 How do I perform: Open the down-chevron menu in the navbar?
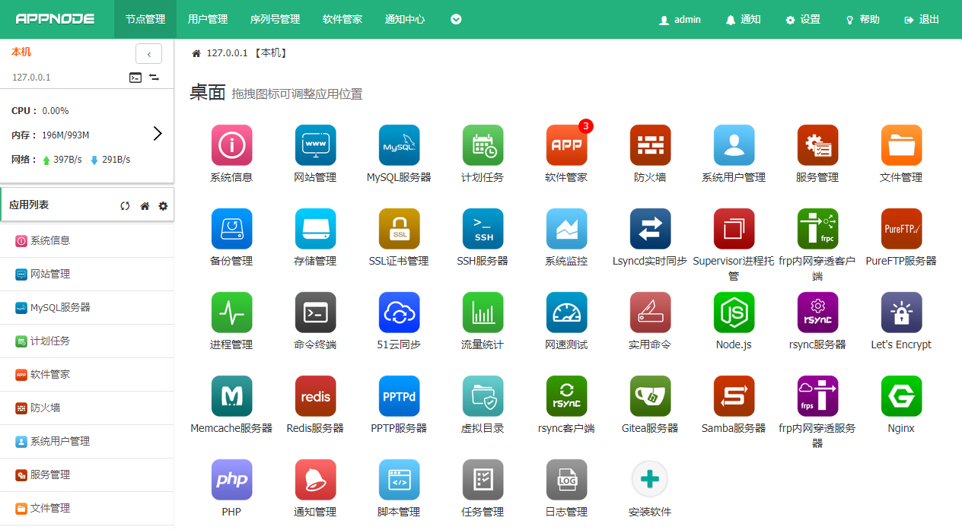point(455,19)
